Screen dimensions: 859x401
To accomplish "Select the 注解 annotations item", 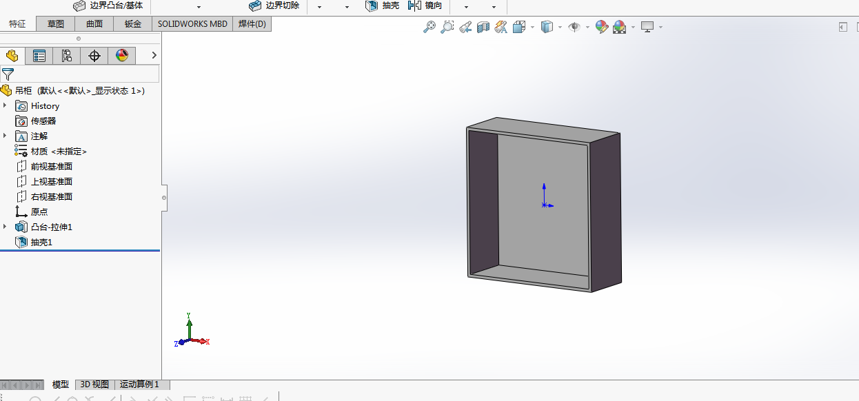I will pos(32,136).
